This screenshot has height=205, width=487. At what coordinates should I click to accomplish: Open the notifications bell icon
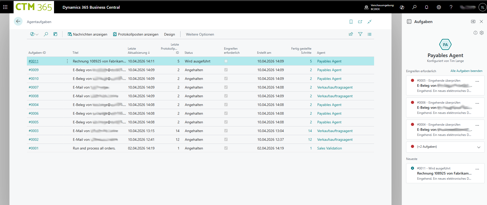[x=426, y=7]
